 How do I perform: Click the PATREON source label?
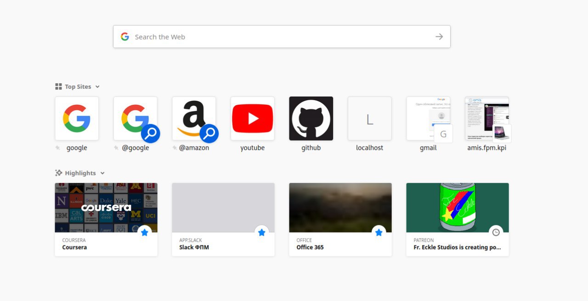[x=424, y=240]
